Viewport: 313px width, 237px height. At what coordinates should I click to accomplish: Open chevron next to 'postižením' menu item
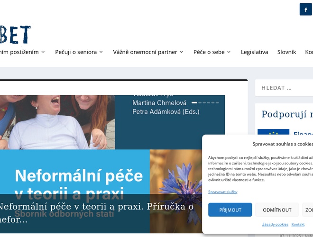43,52
